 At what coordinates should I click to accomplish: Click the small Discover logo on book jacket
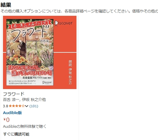click(47, 83)
